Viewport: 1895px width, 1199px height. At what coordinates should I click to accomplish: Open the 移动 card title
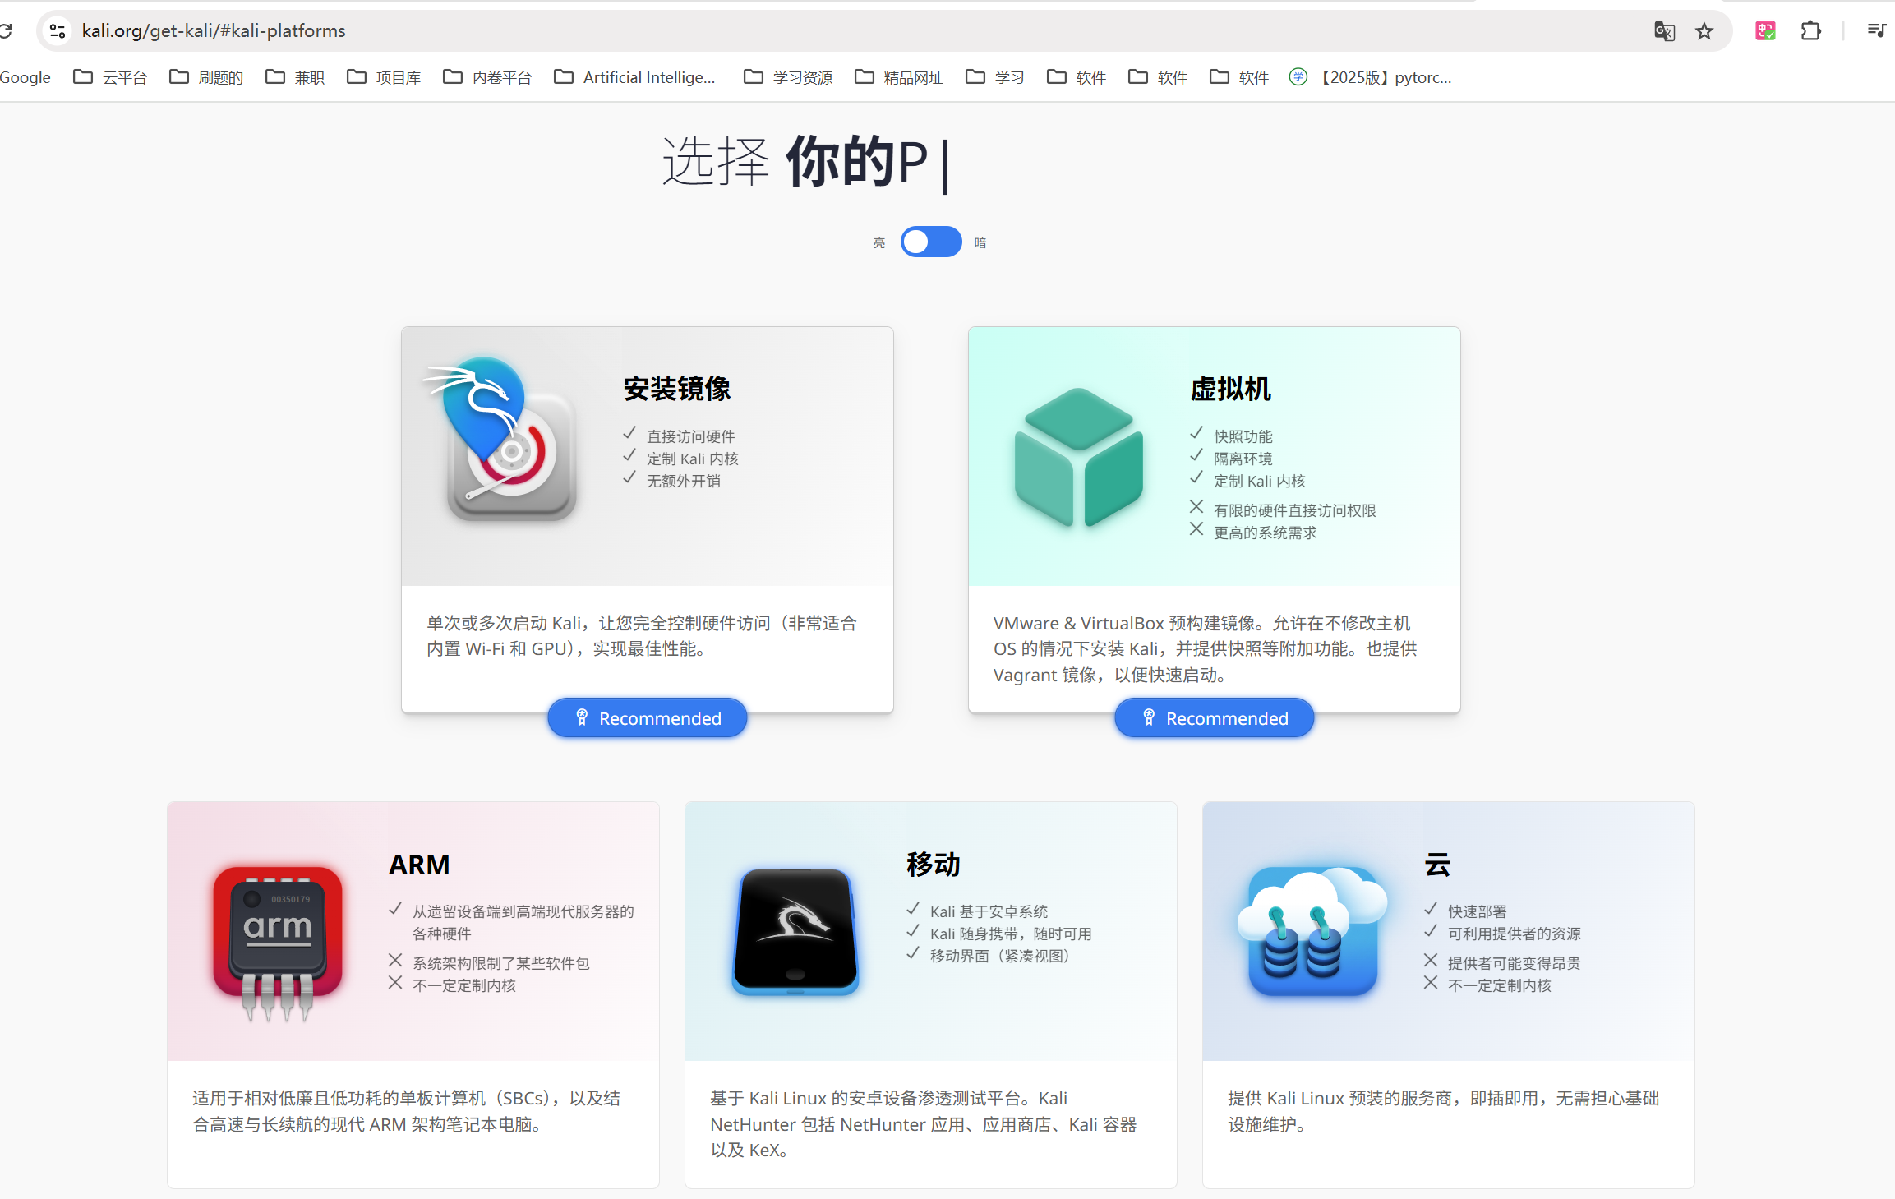coord(934,865)
